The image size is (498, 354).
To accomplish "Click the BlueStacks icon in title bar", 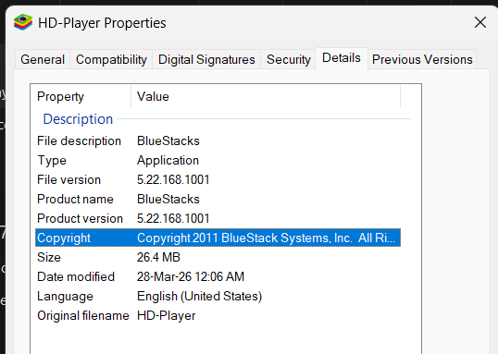I will pos(23,22).
